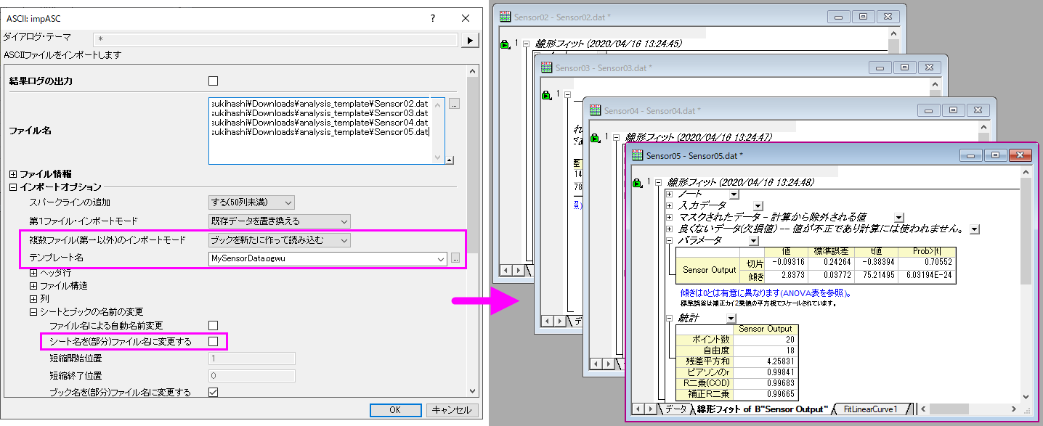Viewport: 1043px width, 426px height.
Task: Click the browse button beside the file name list
Action: (454, 104)
